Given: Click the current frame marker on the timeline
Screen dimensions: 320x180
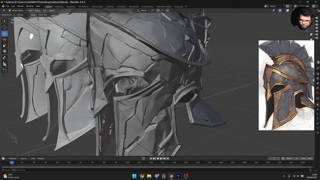Looking at the screenshot, I should pyautogui.click(x=12, y=162).
